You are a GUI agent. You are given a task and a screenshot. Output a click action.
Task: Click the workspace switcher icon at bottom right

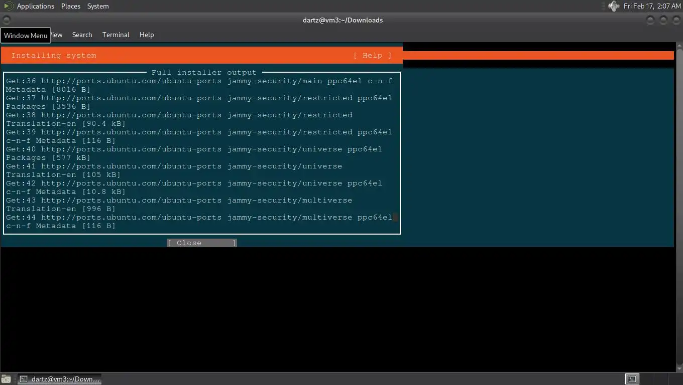632,379
